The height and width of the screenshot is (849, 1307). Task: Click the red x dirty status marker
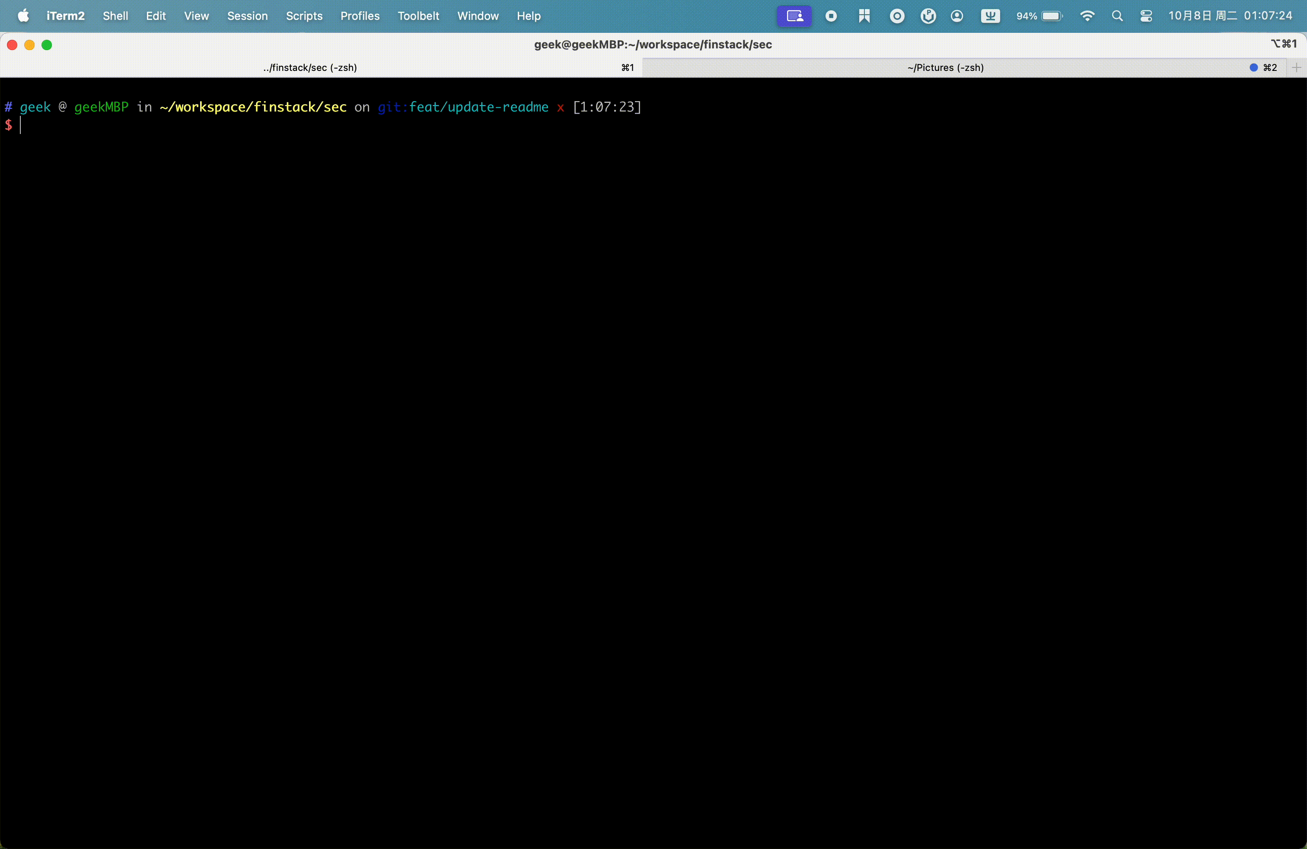tap(560, 108)
